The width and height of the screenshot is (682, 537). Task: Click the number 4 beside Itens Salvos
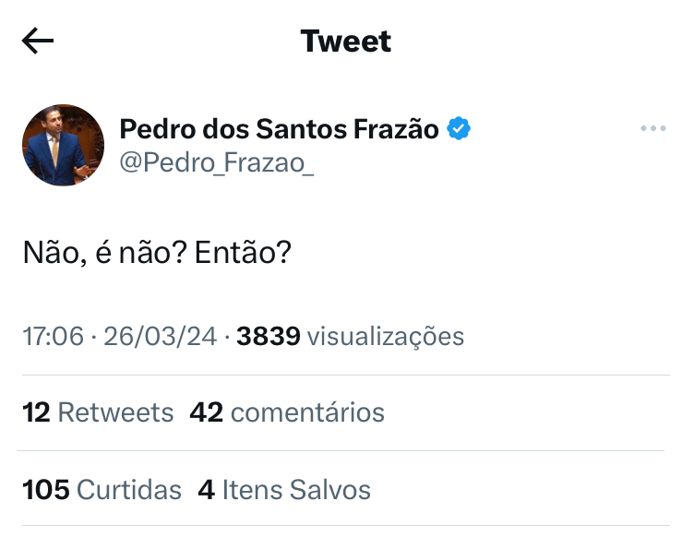(x=206, y=490)
